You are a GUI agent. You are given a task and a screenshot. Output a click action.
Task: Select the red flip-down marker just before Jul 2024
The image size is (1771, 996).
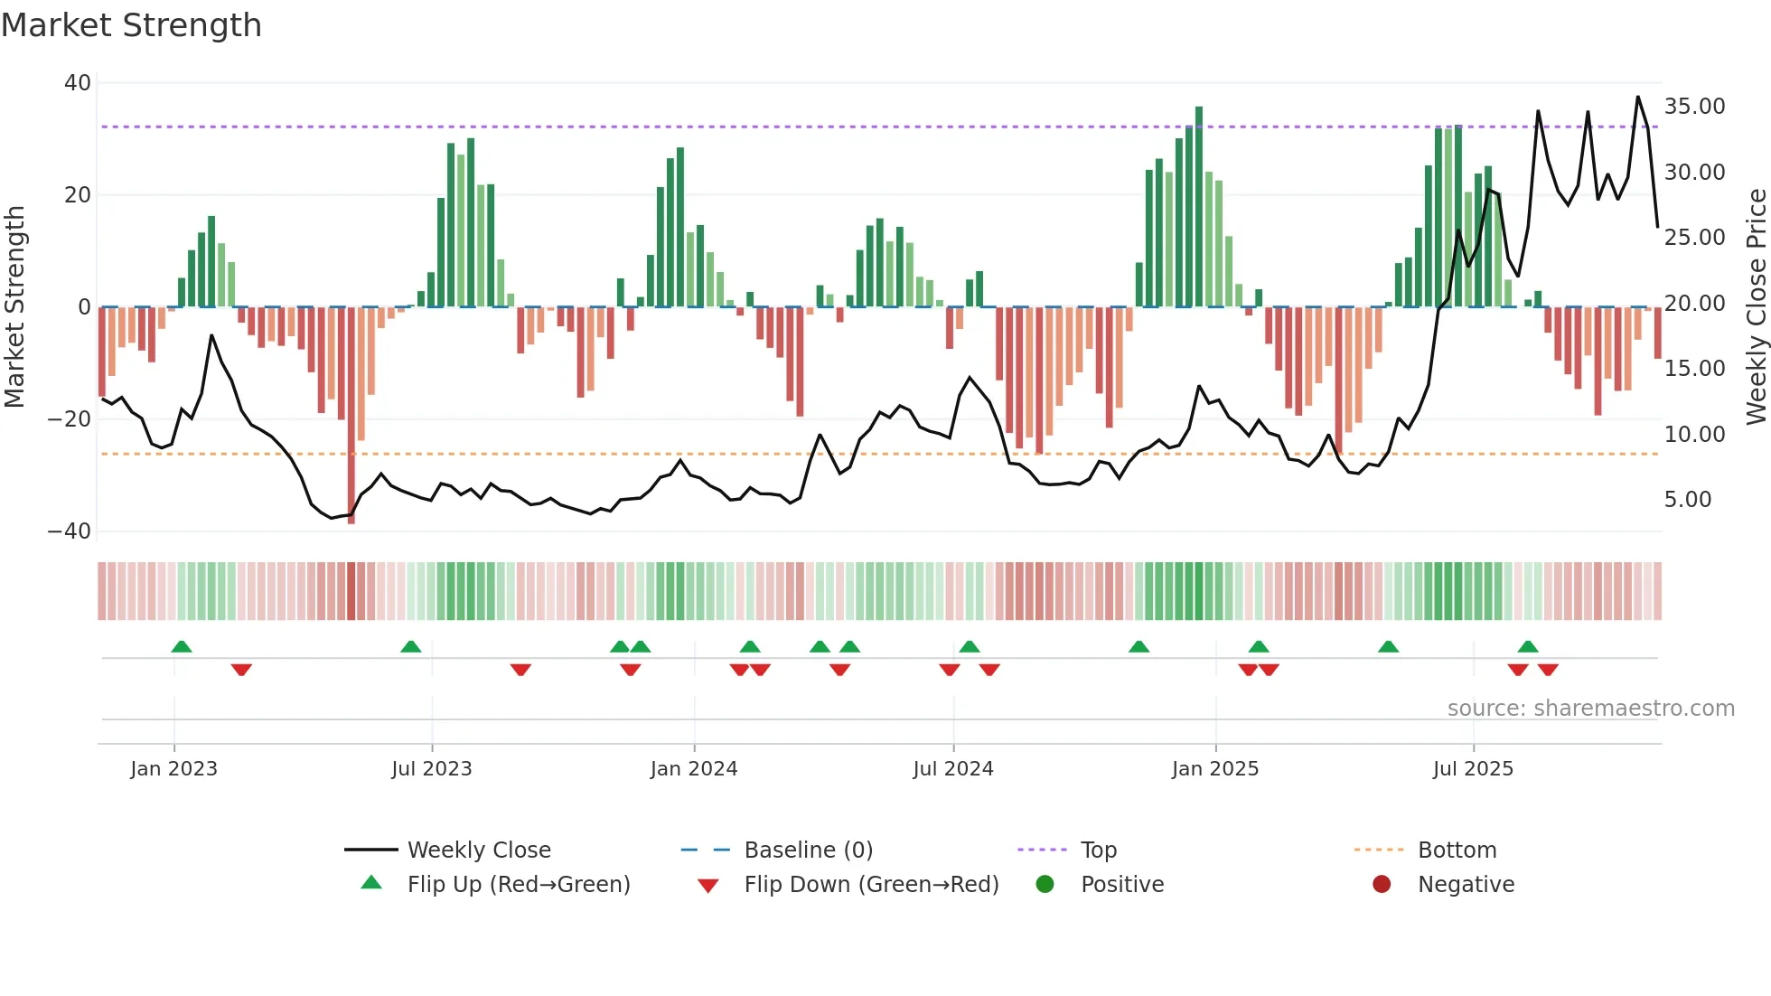tap(950, 670)
